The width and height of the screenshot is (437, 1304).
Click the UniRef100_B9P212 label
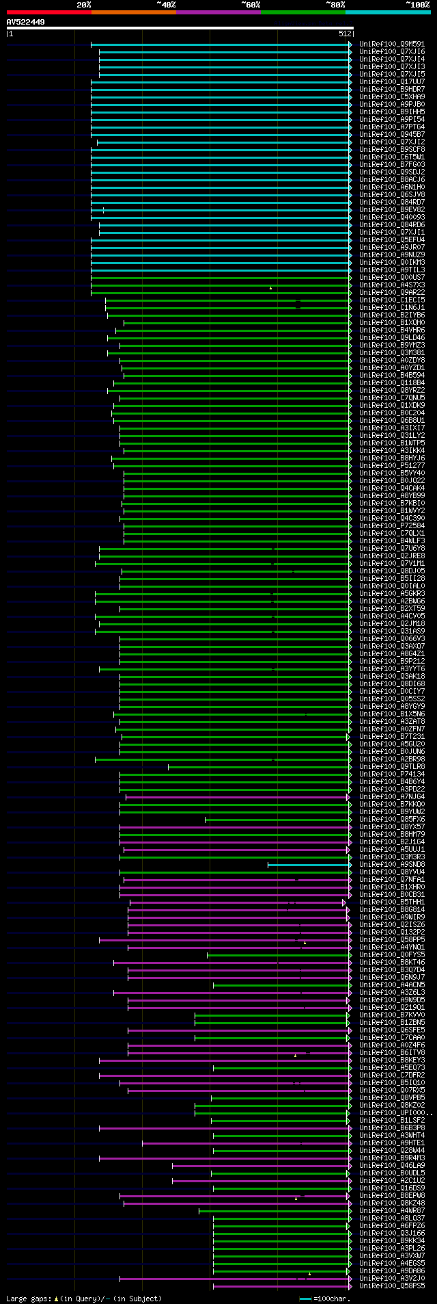[392, 661]
